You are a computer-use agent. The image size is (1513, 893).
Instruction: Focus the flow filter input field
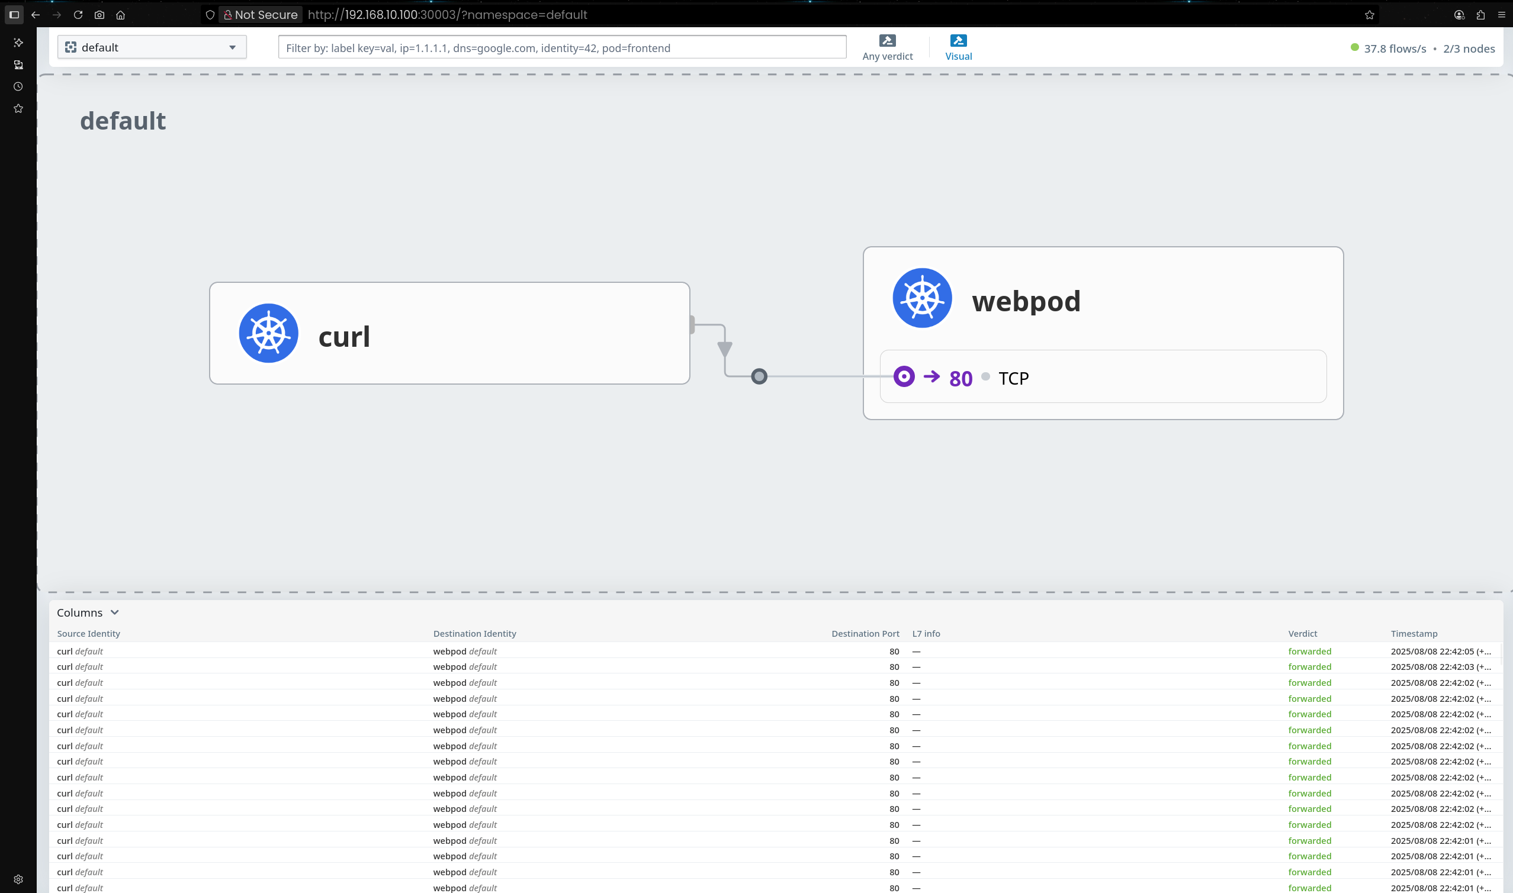click(563, 47)
